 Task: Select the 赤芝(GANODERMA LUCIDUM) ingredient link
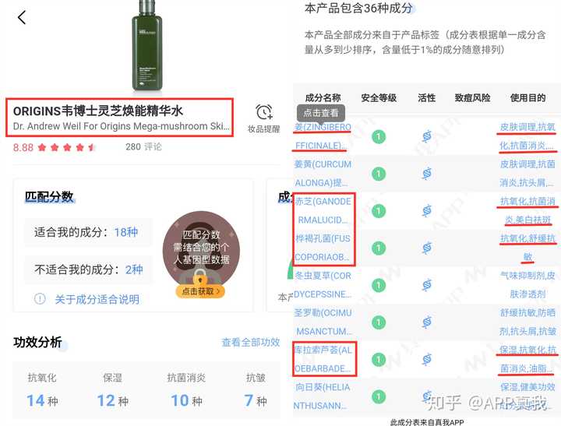point(323,211)
